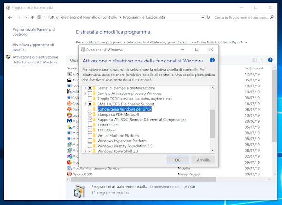The height and width of the screenshot is (205, 282).
Task: Click the Lazesoft icon in the program list
Action: 69,115
